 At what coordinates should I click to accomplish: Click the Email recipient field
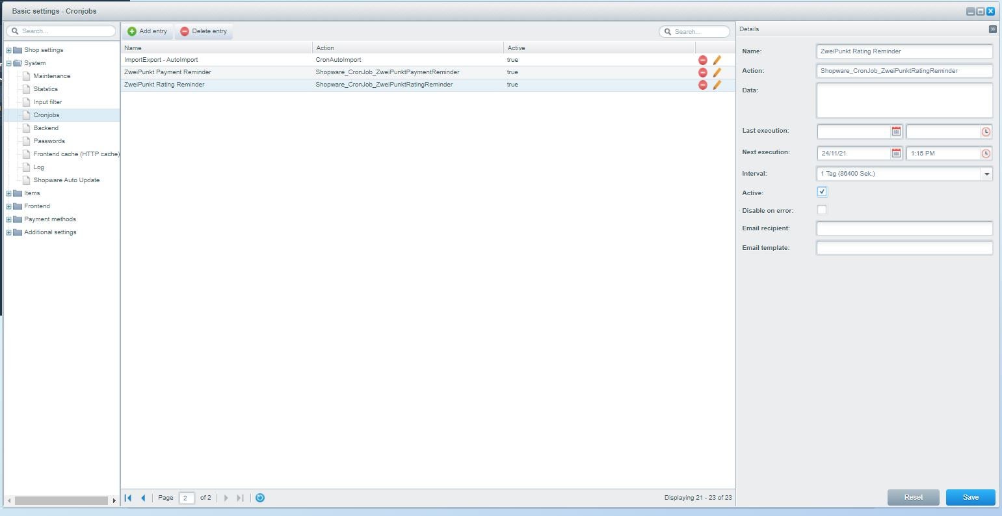point(904,228)
